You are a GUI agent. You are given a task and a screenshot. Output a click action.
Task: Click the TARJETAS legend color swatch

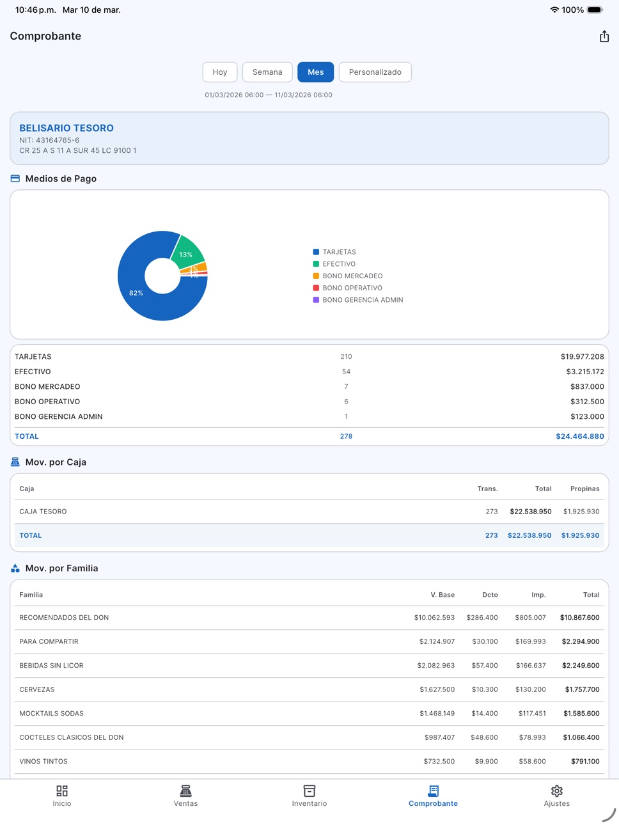pyautogui.click(x=316, y=252)
